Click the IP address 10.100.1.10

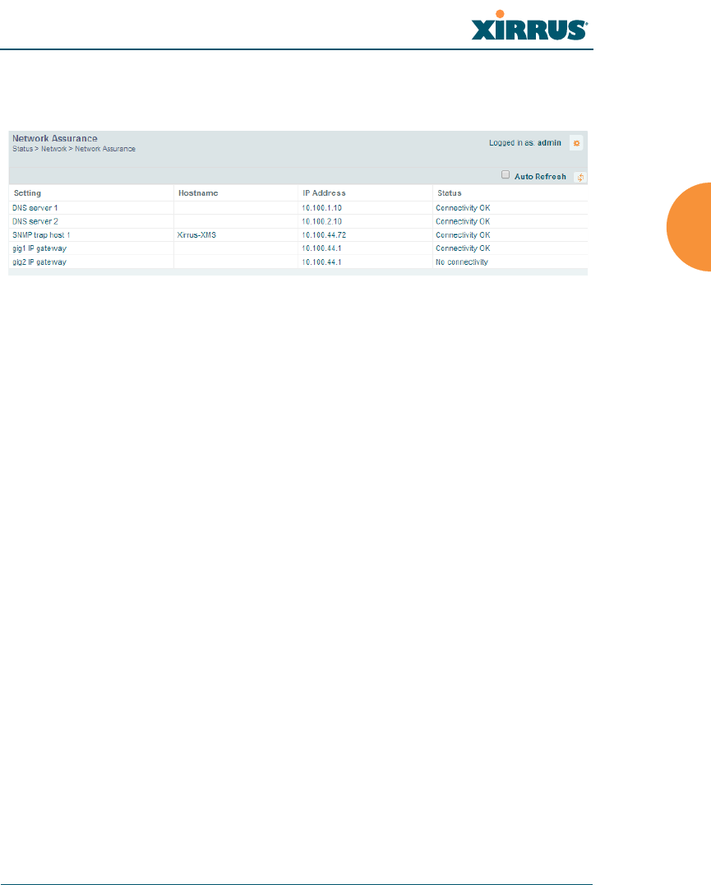coord(321,208)
